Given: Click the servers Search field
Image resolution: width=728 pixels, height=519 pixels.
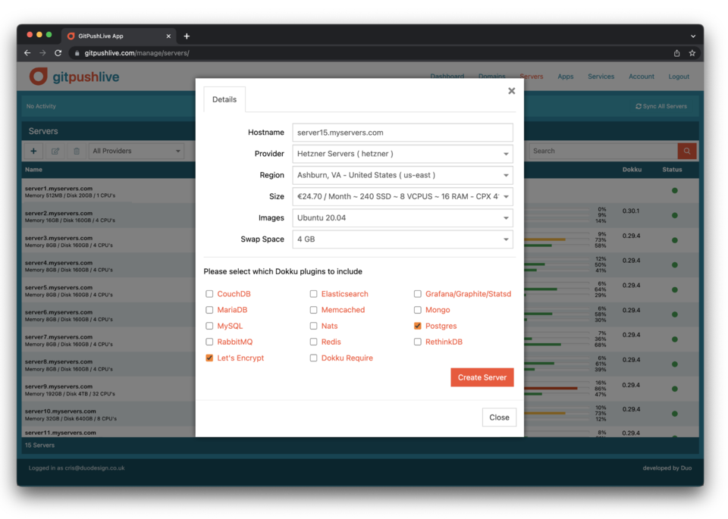Looking at the screenshot, I should [603, 152].
